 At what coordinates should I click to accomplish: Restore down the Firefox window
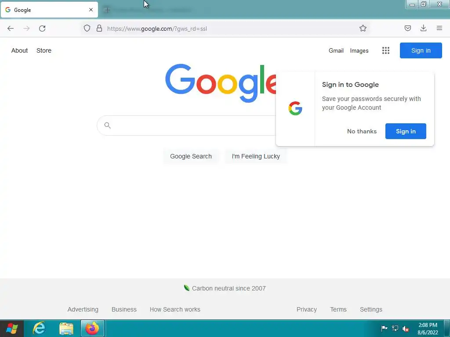pos(424,4)
